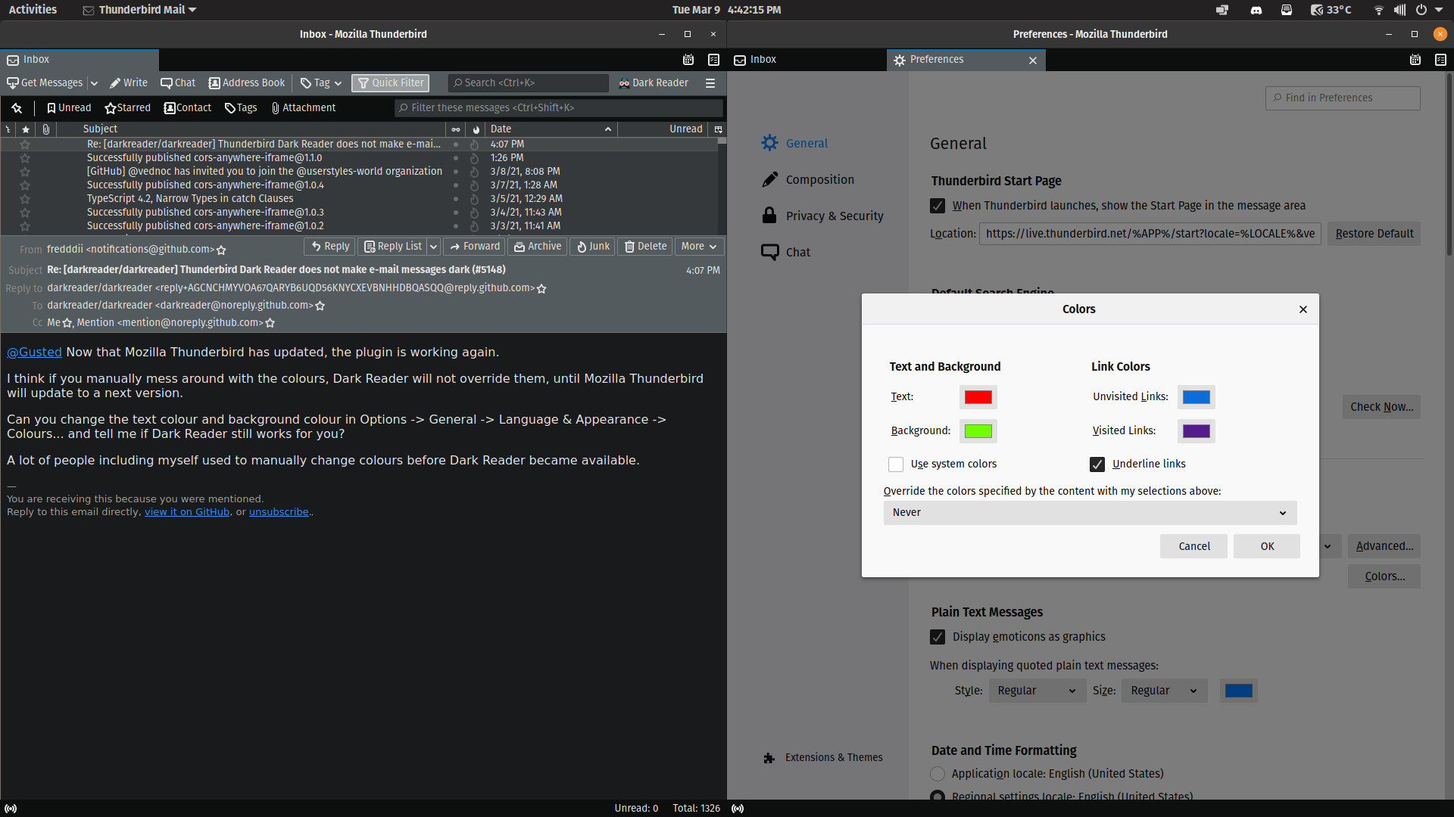Open Extensions & Themes preferences

click(x=834, y=757)
